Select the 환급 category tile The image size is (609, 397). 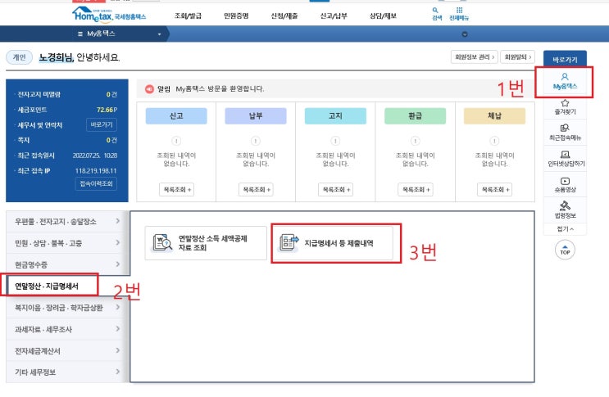point(416,116)
